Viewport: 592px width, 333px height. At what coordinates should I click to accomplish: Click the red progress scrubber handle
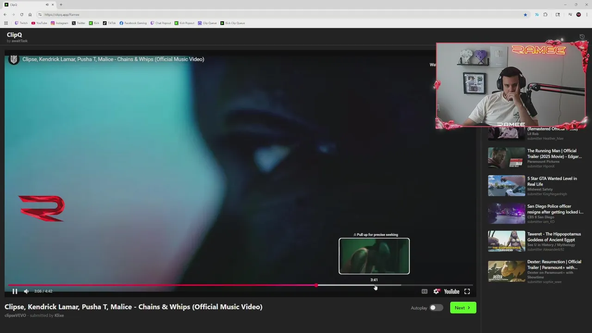(316, 285)
